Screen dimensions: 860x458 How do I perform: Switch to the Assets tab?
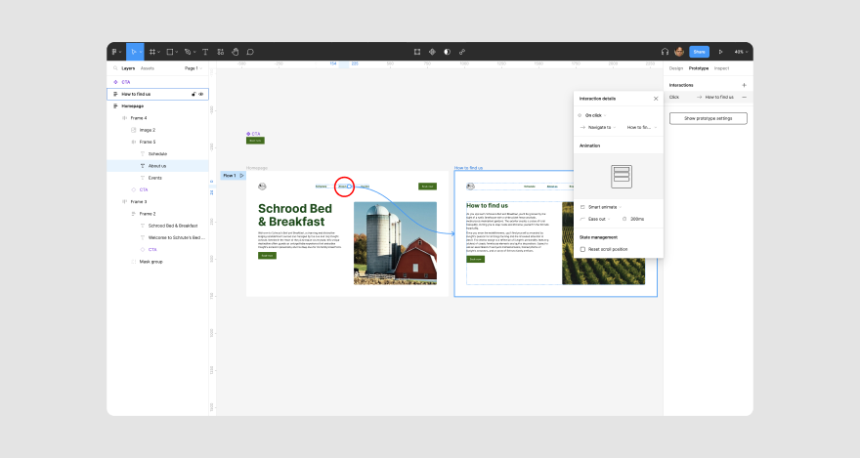(147, 68)
